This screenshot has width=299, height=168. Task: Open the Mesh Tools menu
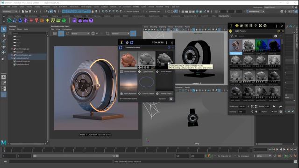click(74, 7)
